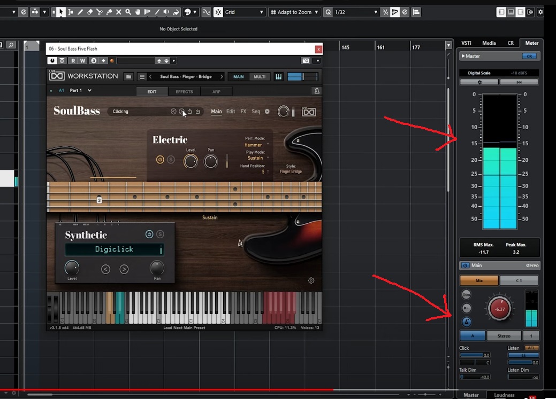Toggle the Snap on/off button

218,12
